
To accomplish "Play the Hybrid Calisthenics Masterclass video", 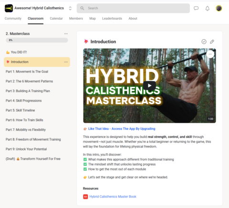I will 149,85.
